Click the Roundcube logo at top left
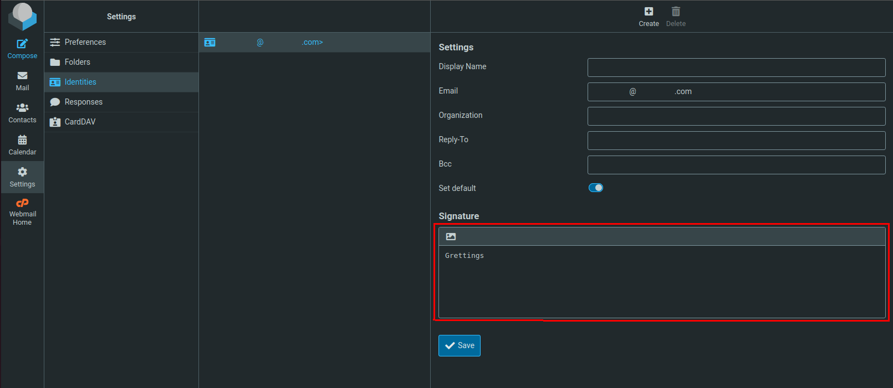Image resolution: width=893 pixels, height=388 pixels. [x=22, y=16]
